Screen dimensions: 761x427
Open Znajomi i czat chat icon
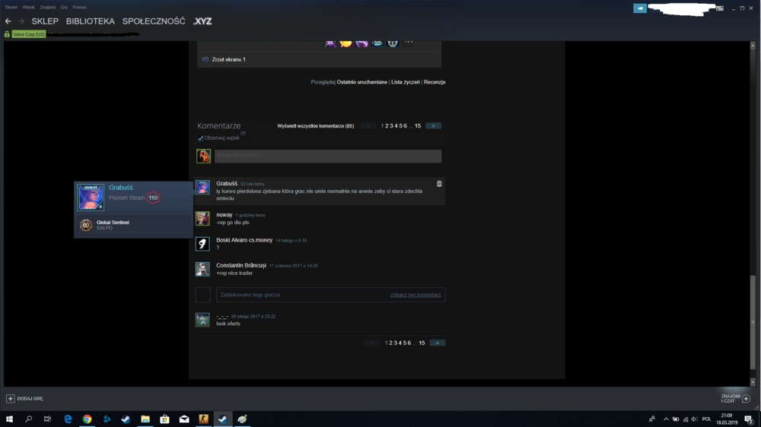tap(746, 398)
